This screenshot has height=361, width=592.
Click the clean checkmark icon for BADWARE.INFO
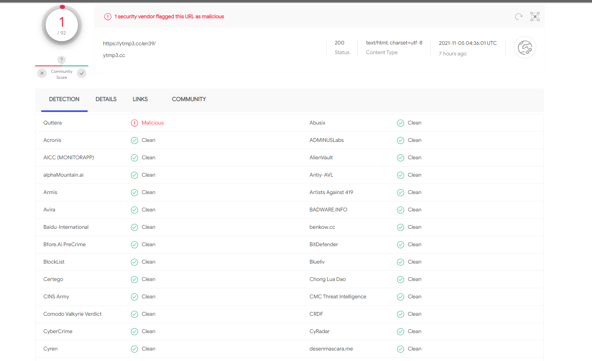click(x=401, y=210)
